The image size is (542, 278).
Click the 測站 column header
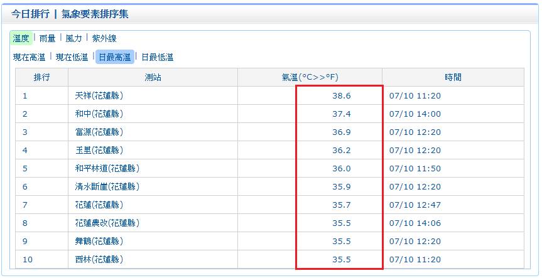click(x=153, y=77)
